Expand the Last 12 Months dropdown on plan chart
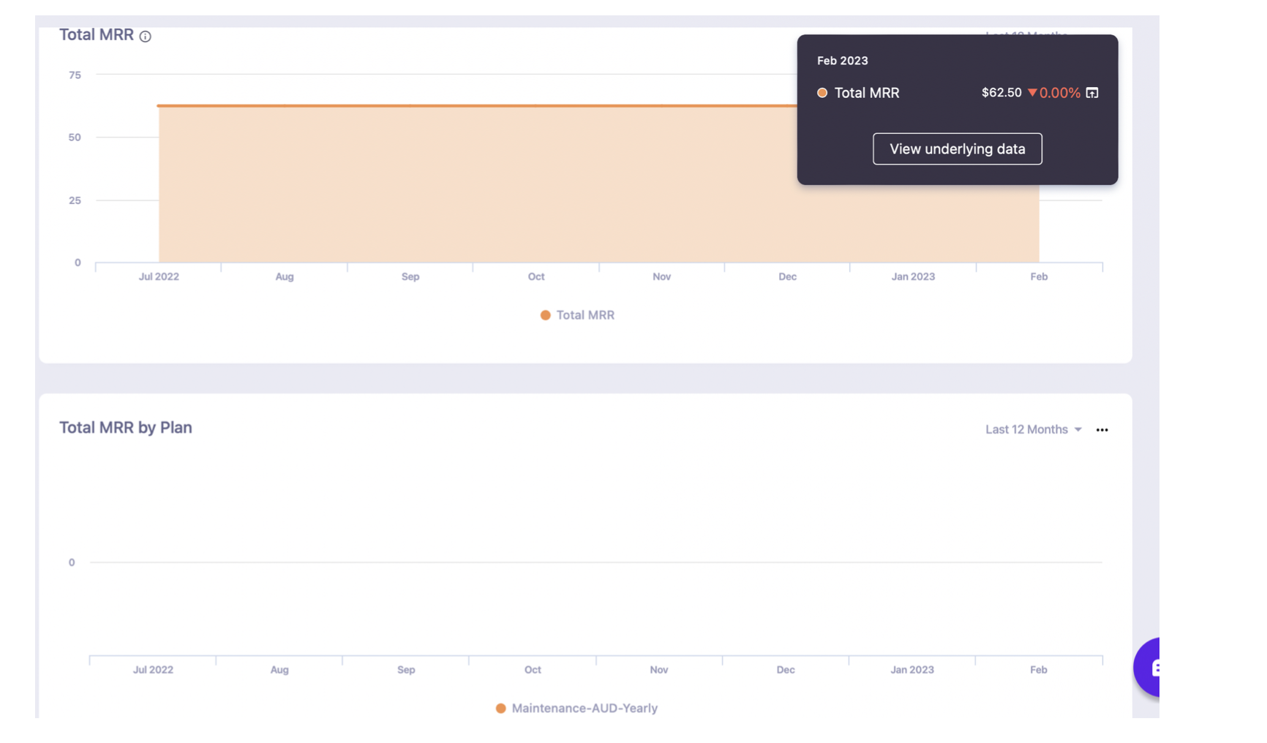1267x743 pixels. pos(1026,429)
